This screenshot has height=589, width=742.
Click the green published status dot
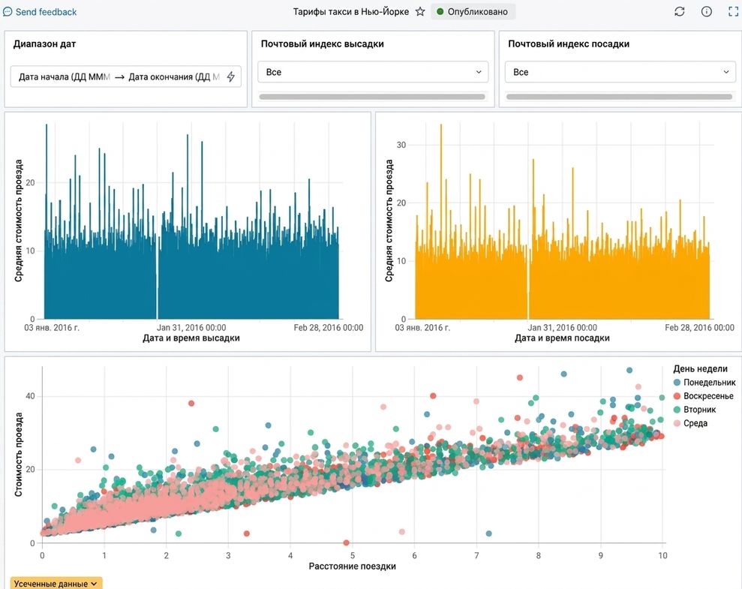click(440, 12)
